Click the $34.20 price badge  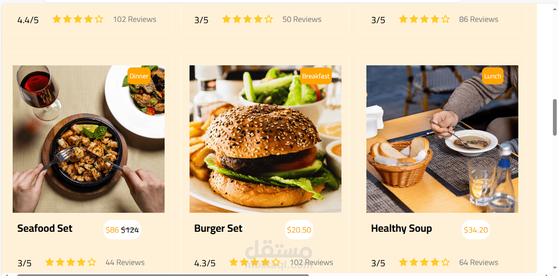476,230
